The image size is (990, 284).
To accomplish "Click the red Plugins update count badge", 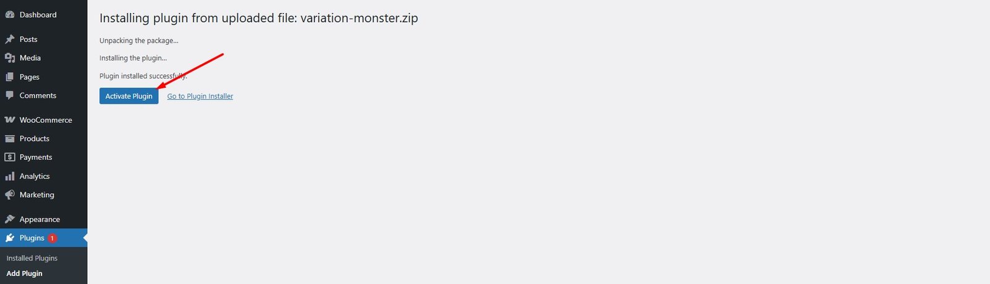I will (x=53, y=238).
